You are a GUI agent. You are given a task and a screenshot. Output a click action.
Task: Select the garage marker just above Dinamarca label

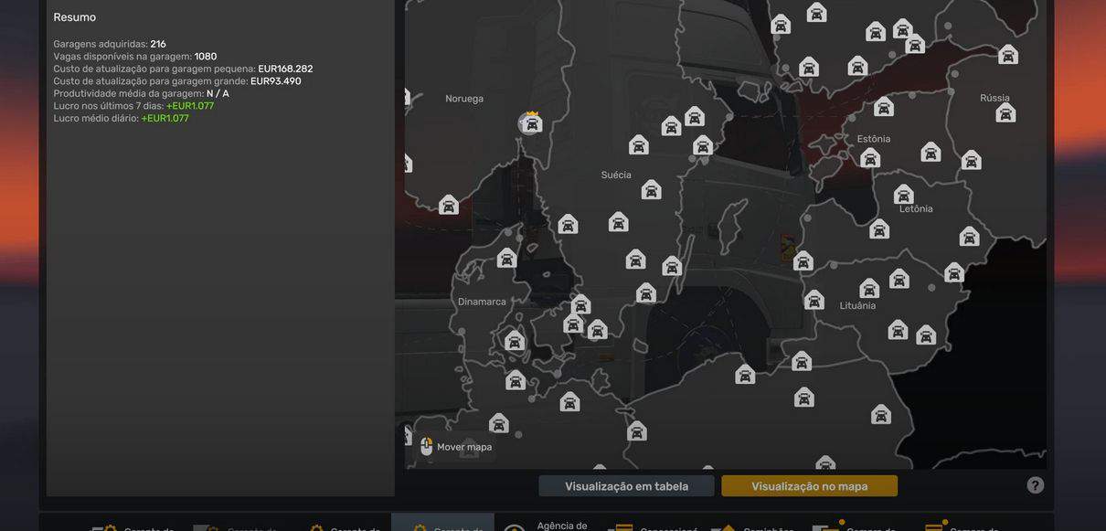pyautogui.click(x=506, y=259)
